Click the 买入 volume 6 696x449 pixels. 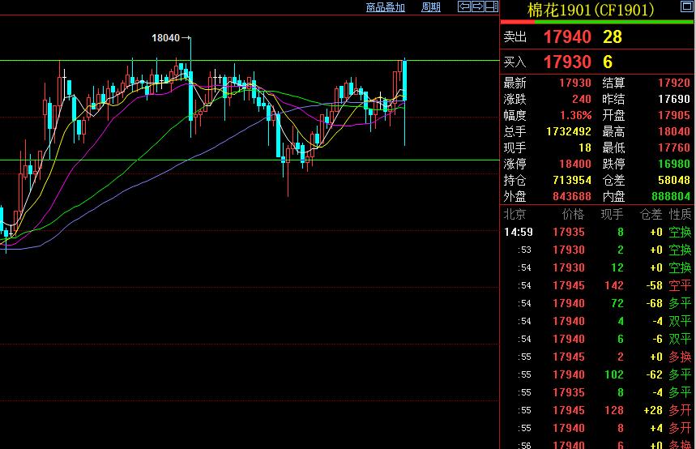pyautogui.click(x=608, y=62)
